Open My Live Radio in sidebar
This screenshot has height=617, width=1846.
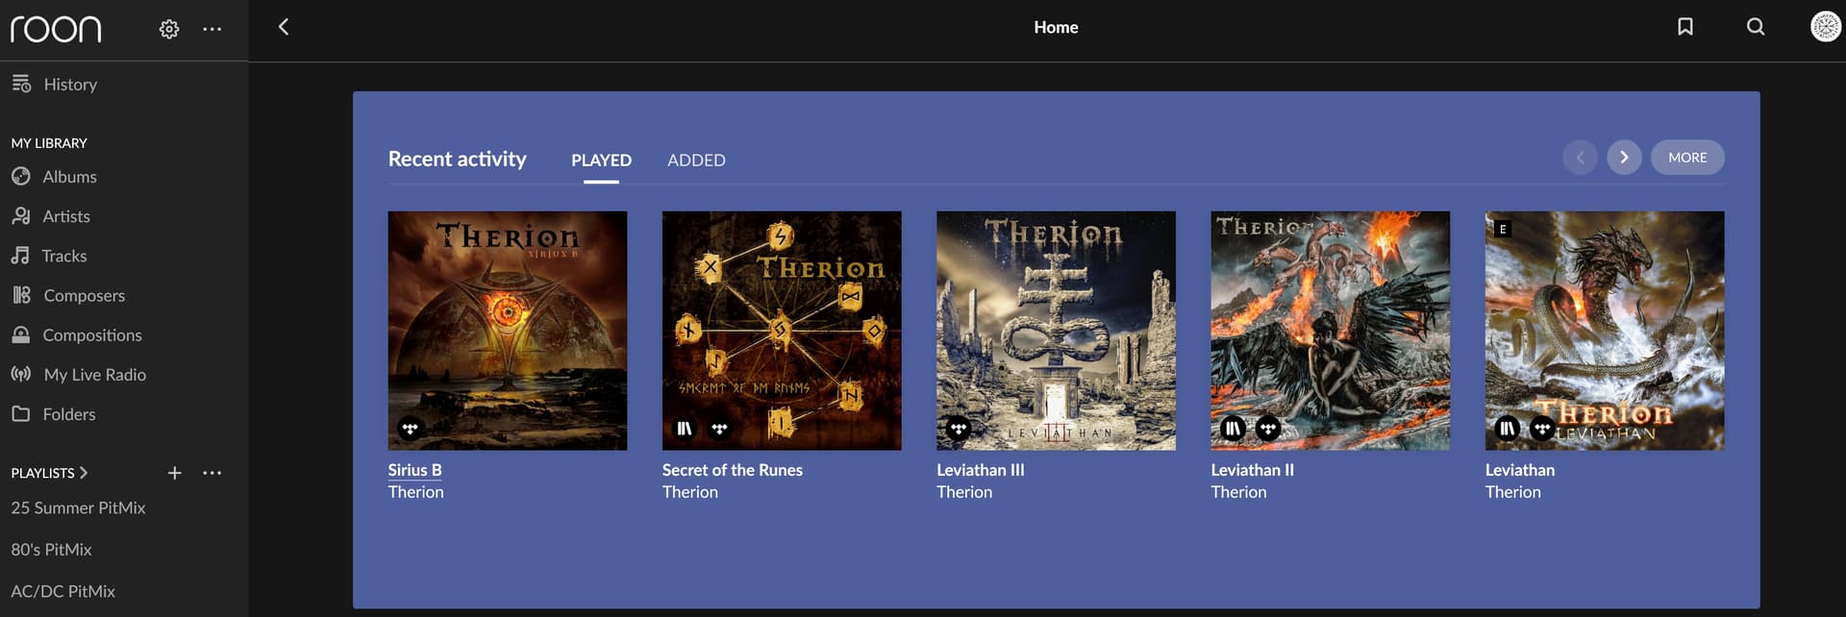tap(94, 375)
